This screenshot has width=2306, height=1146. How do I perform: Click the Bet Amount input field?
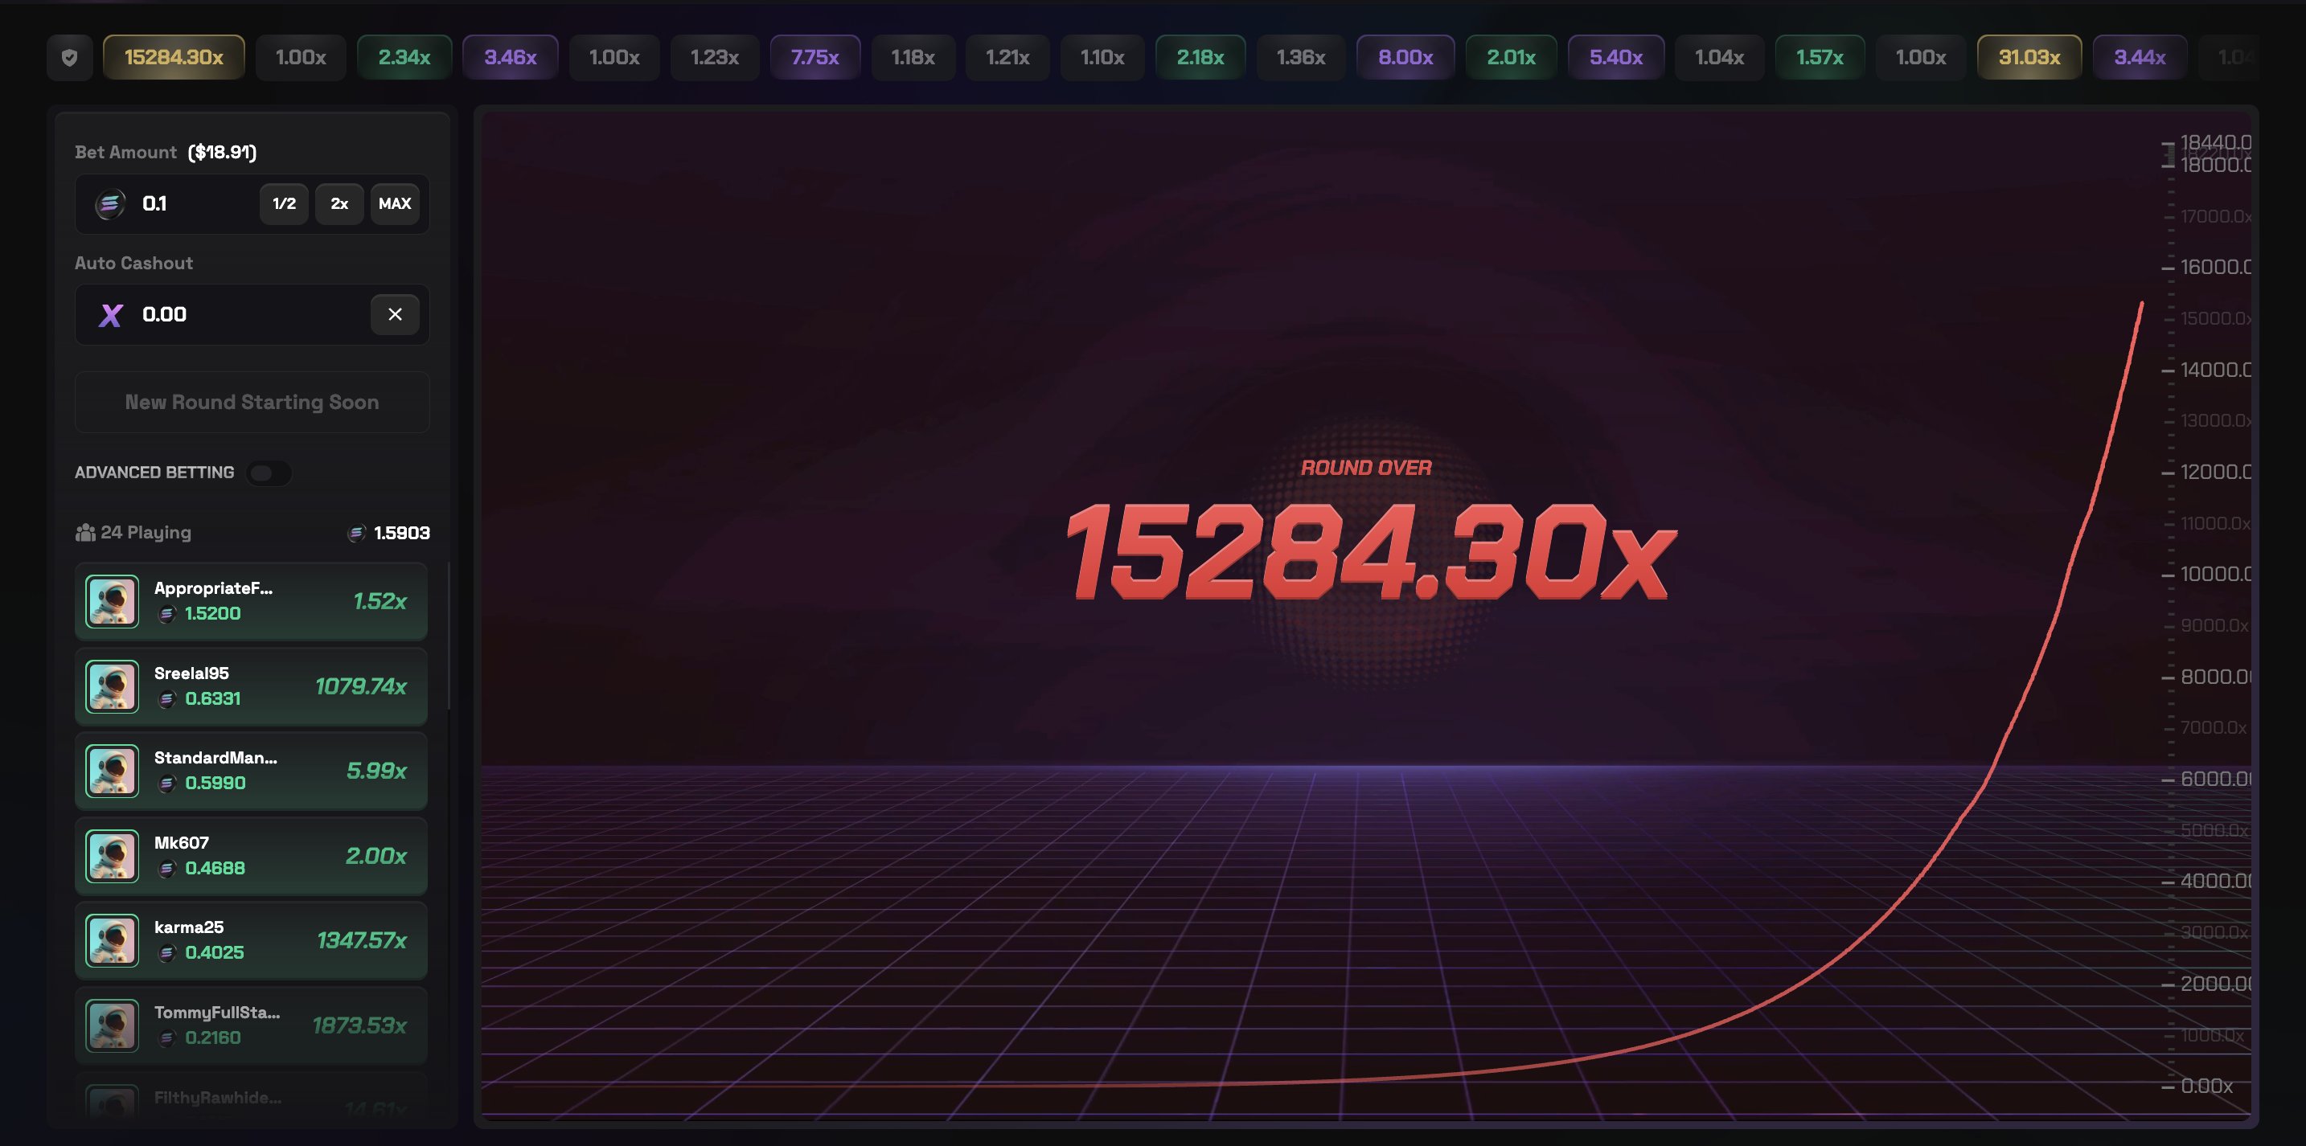(192, 204)
